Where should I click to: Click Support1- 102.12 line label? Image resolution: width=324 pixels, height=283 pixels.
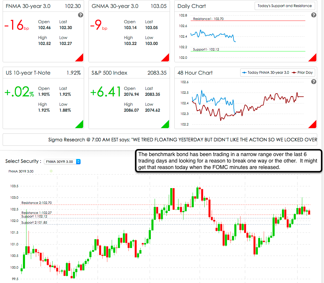coord(206,49)
